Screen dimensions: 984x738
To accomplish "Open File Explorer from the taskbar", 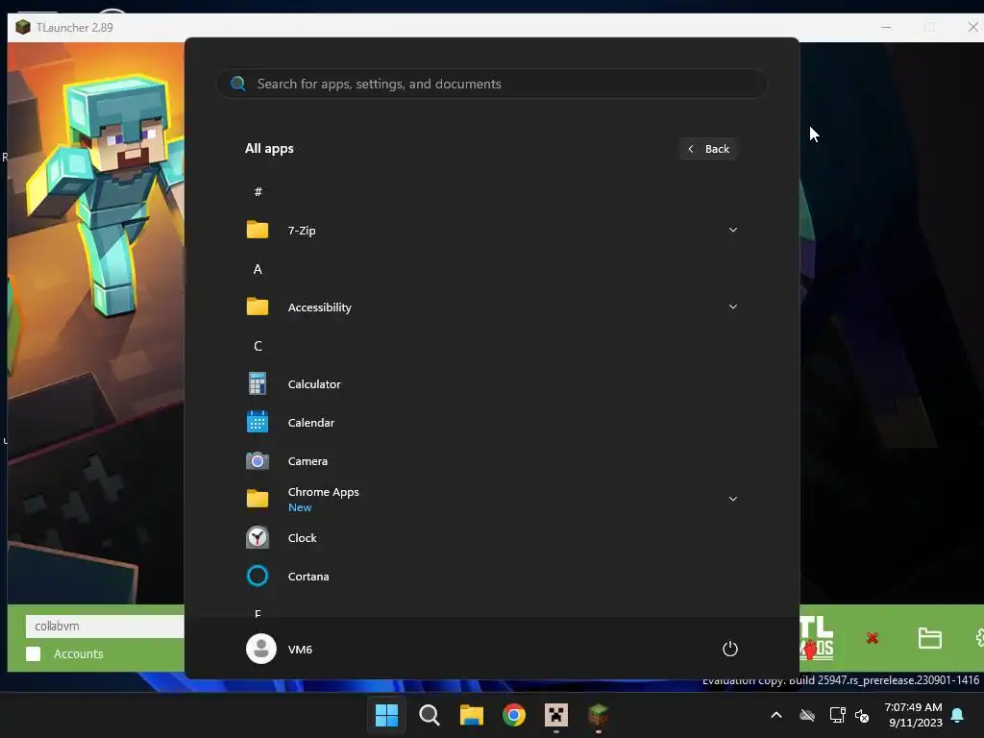I will tap(471, 715).
